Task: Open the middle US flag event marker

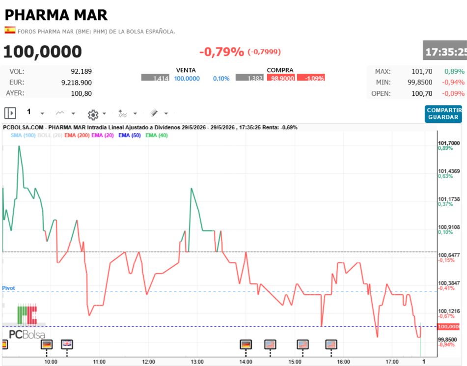Action: 302,344
